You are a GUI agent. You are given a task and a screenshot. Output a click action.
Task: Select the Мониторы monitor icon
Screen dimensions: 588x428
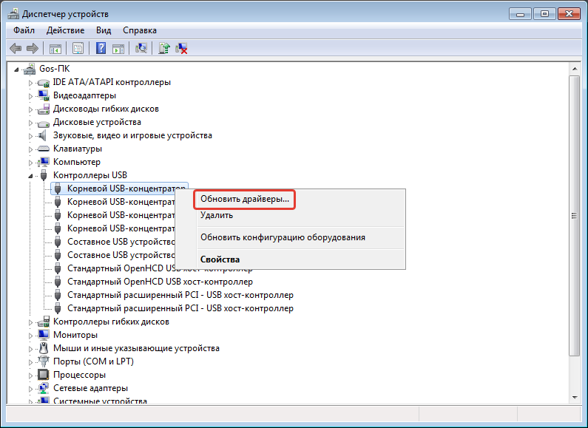tap(44, 335)
